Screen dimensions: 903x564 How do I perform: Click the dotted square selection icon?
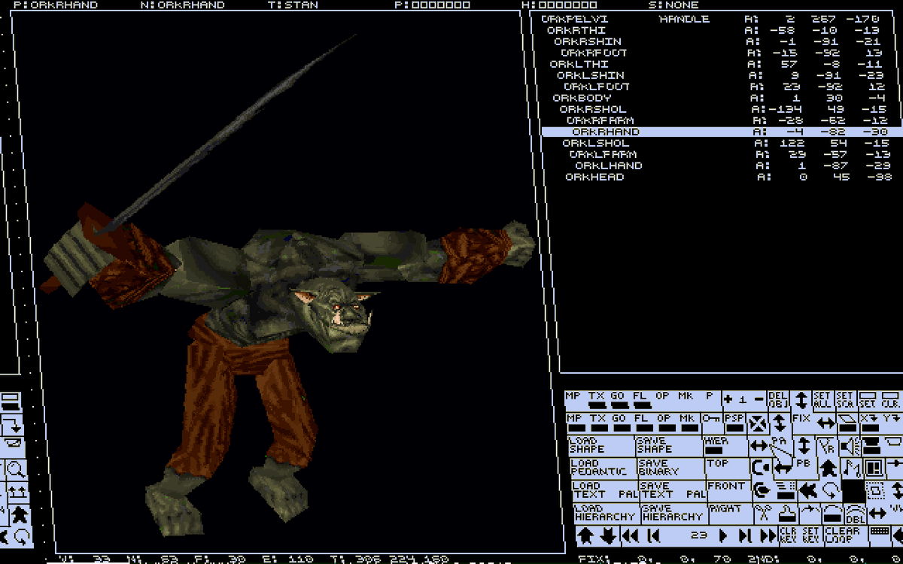pyautogui.click(x=874, y=490)
